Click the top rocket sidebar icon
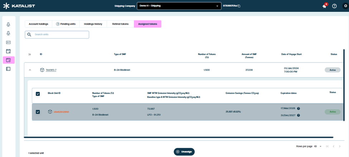This screenshot has height=157, width=349. pos(8,25)
